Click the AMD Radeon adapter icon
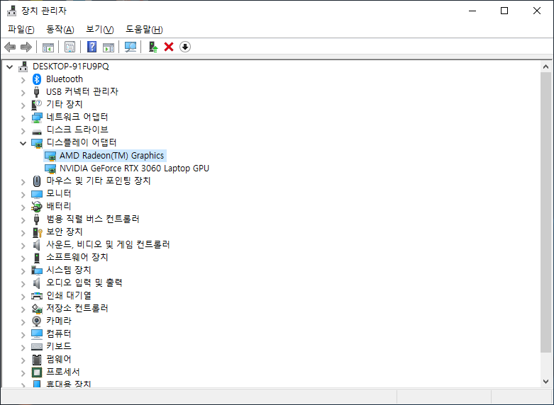The image size is (554, 405). click(x=50, y=156)
